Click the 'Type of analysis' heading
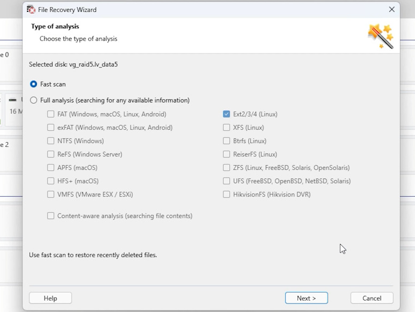415x312 pixels. 55,26
